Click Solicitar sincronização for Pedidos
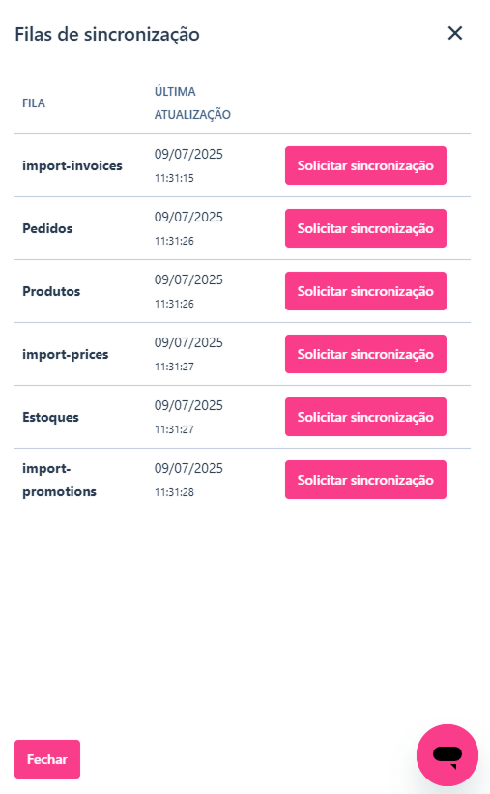 pos(365,228)
